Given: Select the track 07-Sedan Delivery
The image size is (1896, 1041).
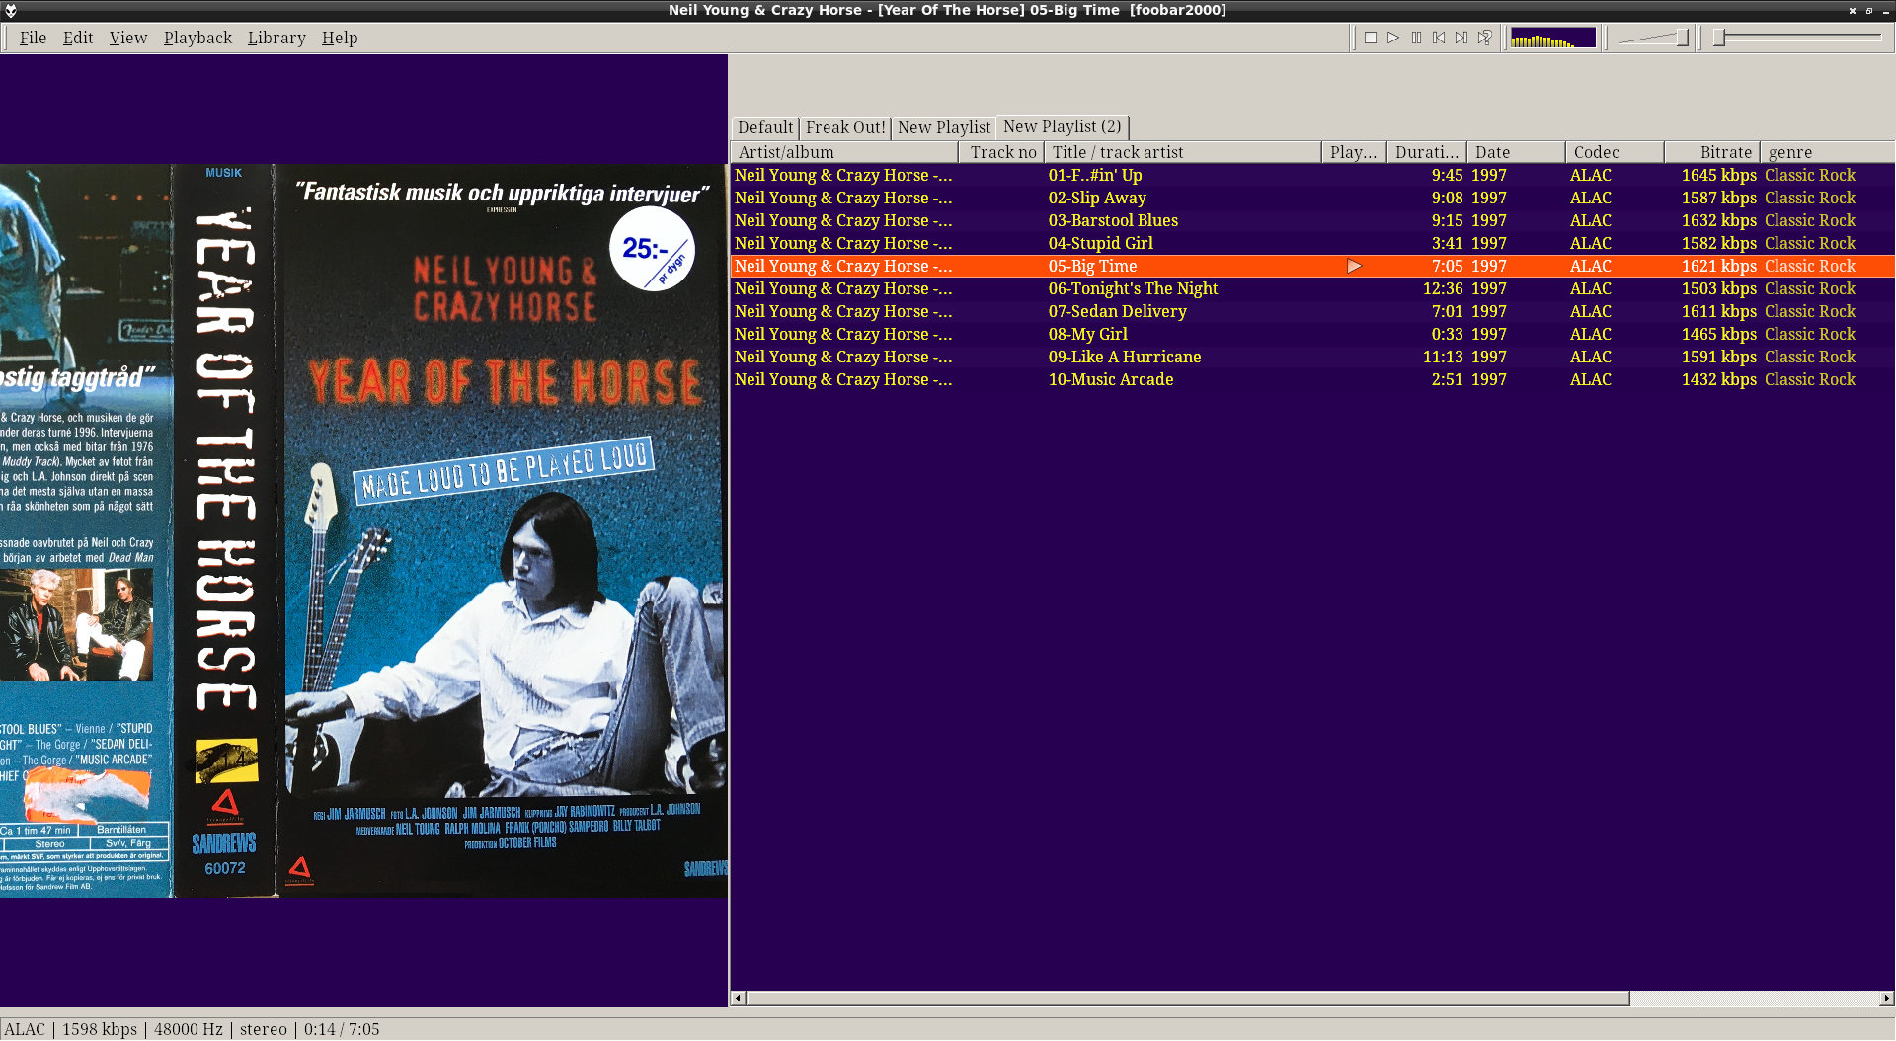Looking at the screenshot, I should (1312, 311).
